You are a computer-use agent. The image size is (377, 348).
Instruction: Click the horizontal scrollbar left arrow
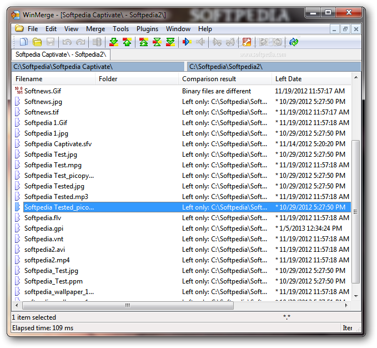tap(17, 305)
